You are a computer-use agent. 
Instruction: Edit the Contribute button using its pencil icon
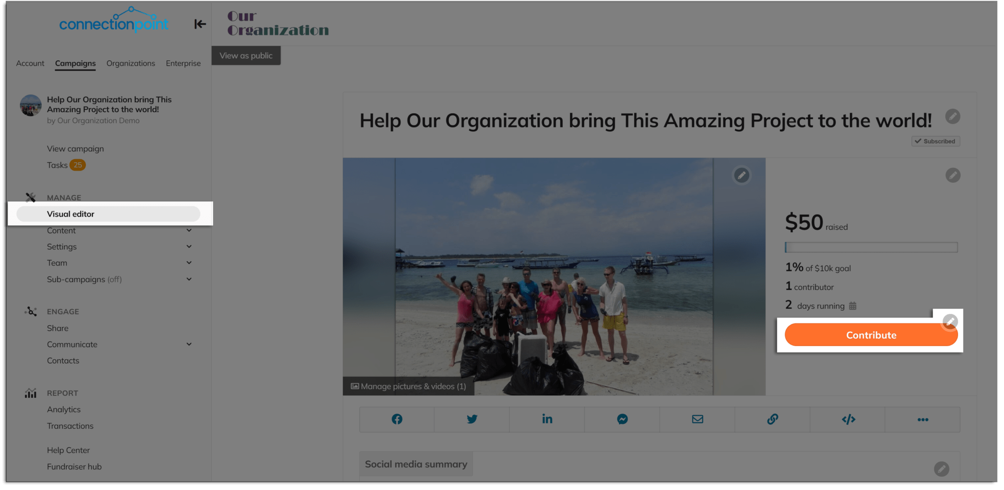(x=951, y=321)
